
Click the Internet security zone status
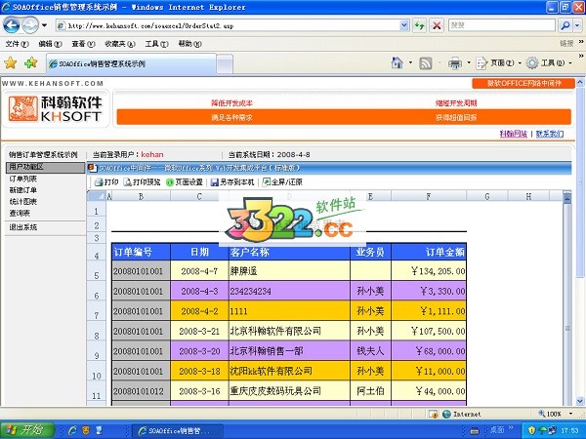[x=462, y=414]
